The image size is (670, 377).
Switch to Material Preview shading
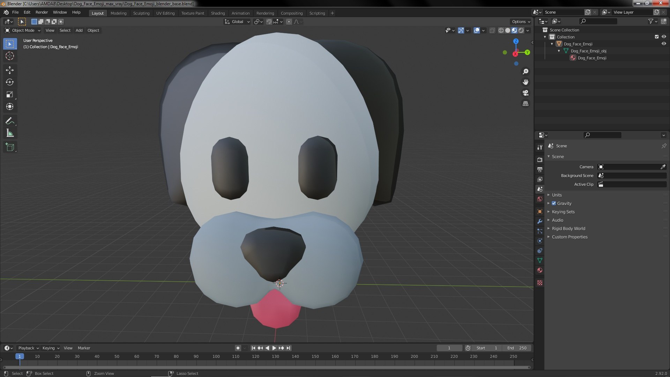click(514, 30)
